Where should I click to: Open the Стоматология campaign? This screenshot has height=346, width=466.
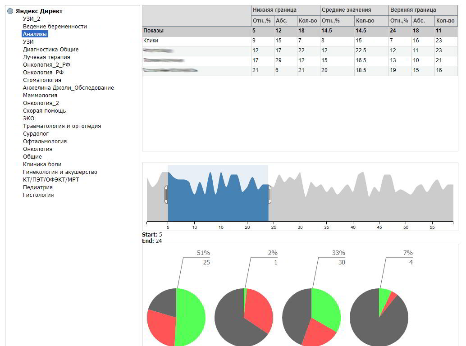click(x=42, y=80)
